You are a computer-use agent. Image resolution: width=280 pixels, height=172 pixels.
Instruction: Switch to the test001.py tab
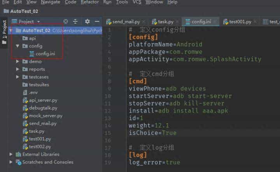pyautogui.click(x=240, y=22)
